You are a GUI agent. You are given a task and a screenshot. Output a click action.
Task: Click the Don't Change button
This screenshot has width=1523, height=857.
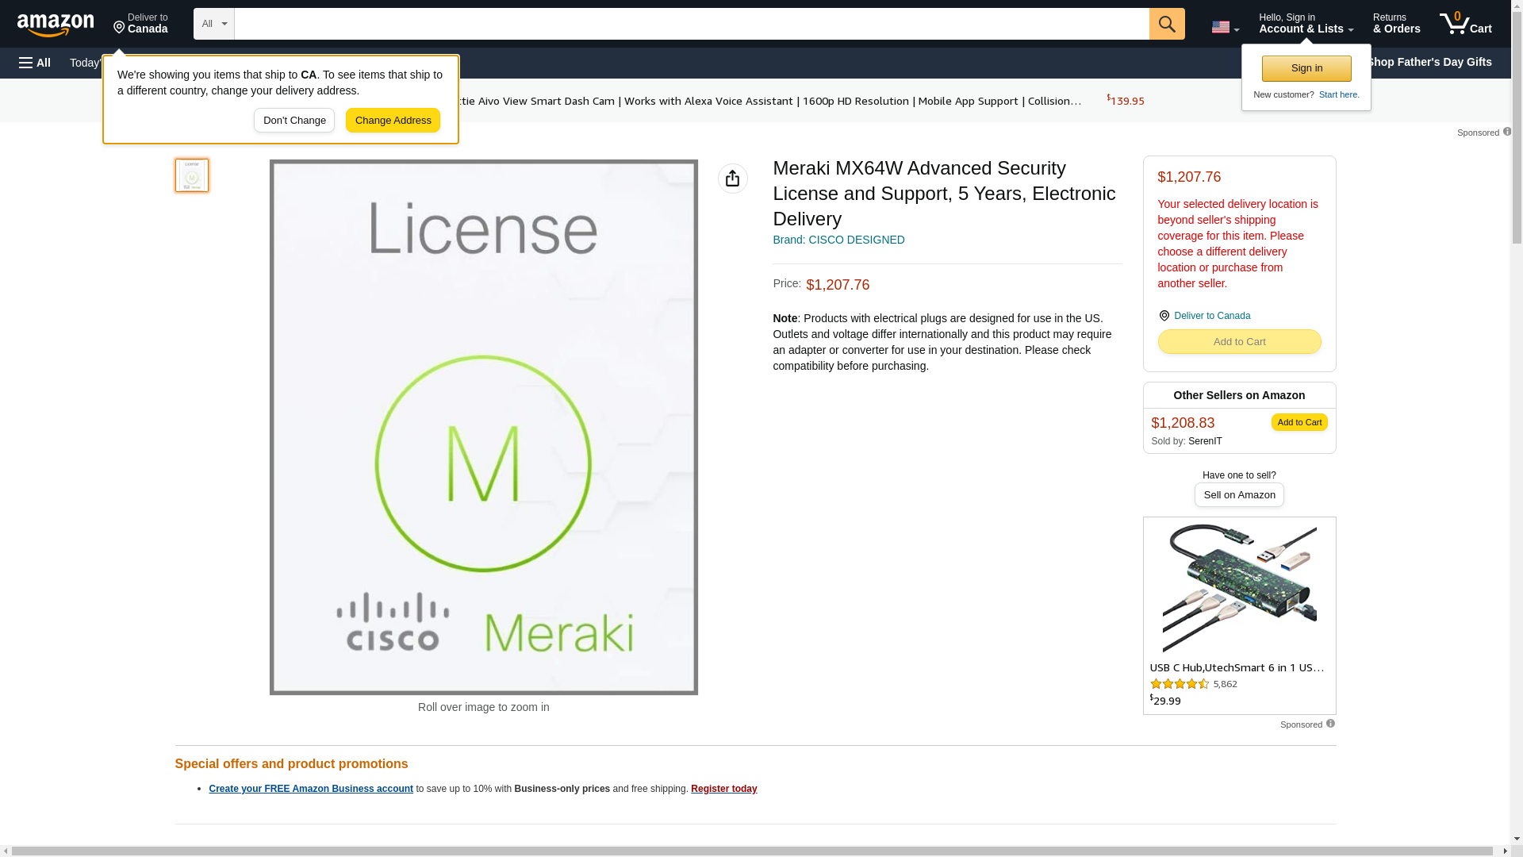pos(294,121)
